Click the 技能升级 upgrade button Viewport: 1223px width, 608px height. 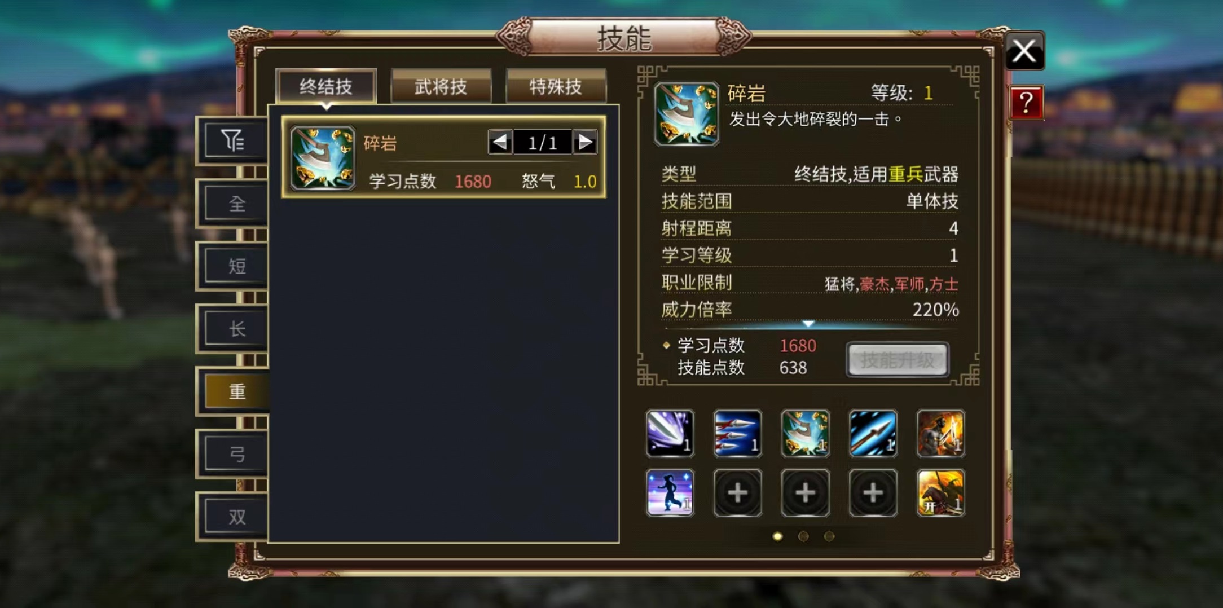point(898,359)
